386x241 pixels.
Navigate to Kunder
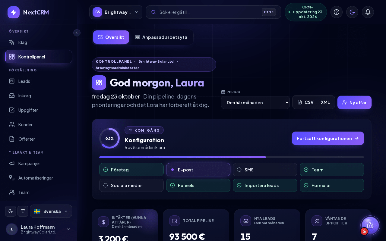pyautogui.click(x=39, y=124)
